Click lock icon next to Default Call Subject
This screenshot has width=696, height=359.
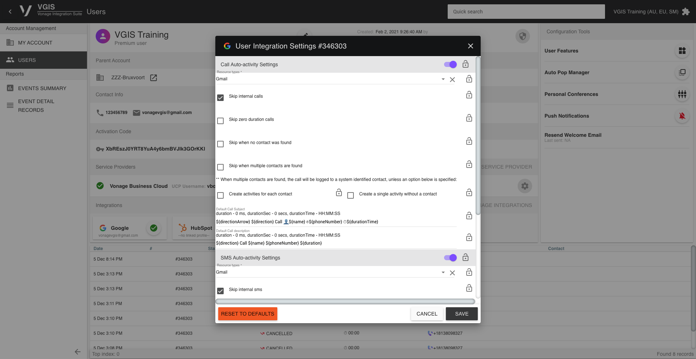coord(469,216)
